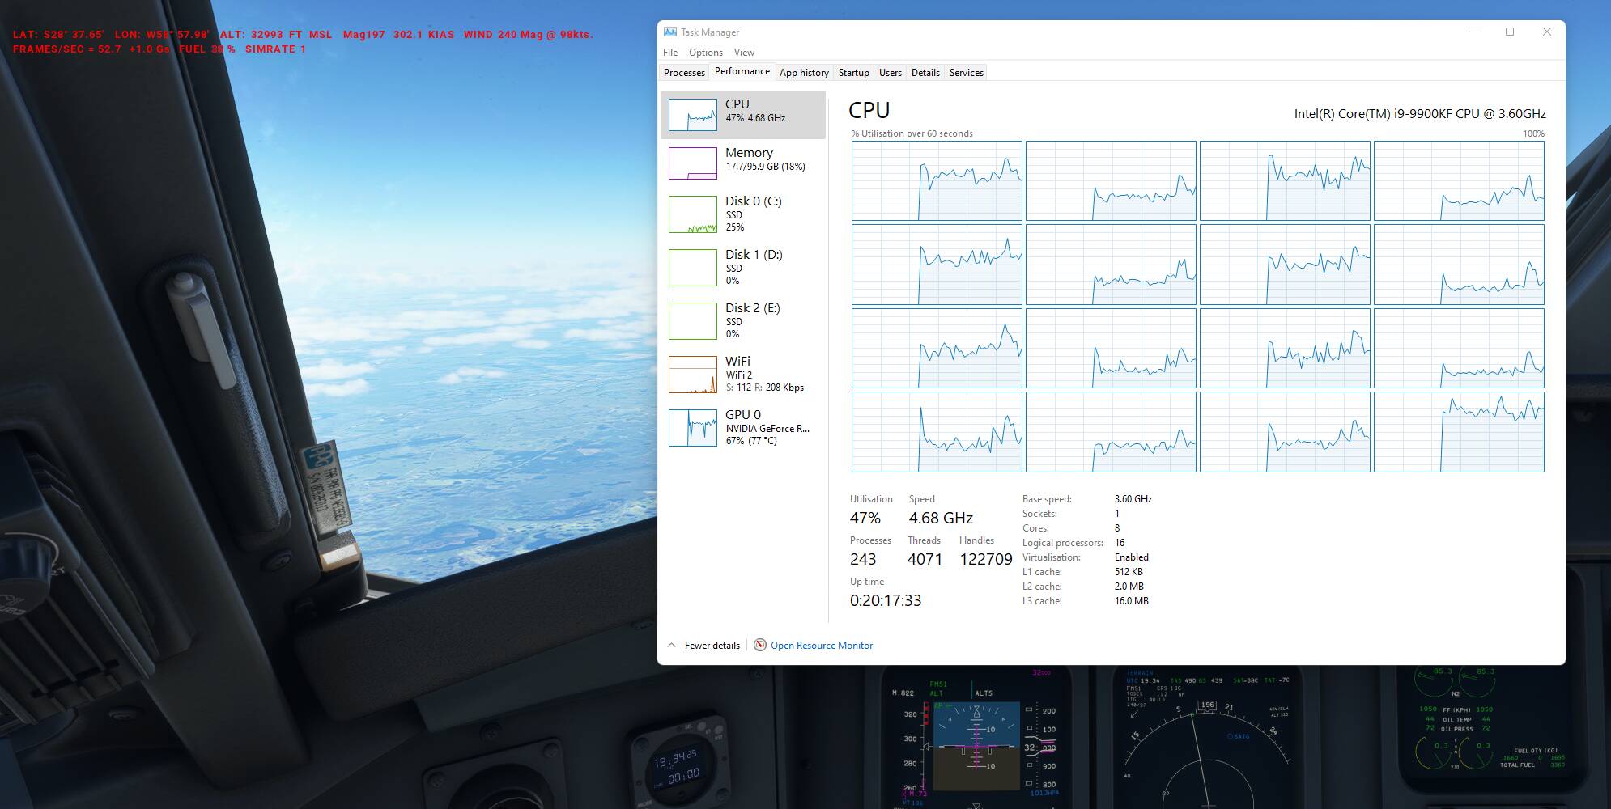Select the Memory usage thumbnail graph
Image resolution: width=1611 pixels, height=809 pixels.
pyautogui.click(x=692, y=163)
